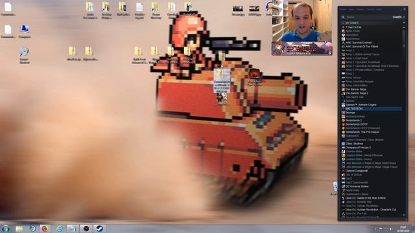Click the Company of Heroes 2 icon
415x233 pixels.
(343, 148)
